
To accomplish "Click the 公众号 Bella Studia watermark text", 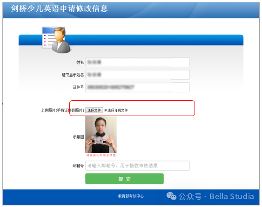I will [x=216, y=196].
